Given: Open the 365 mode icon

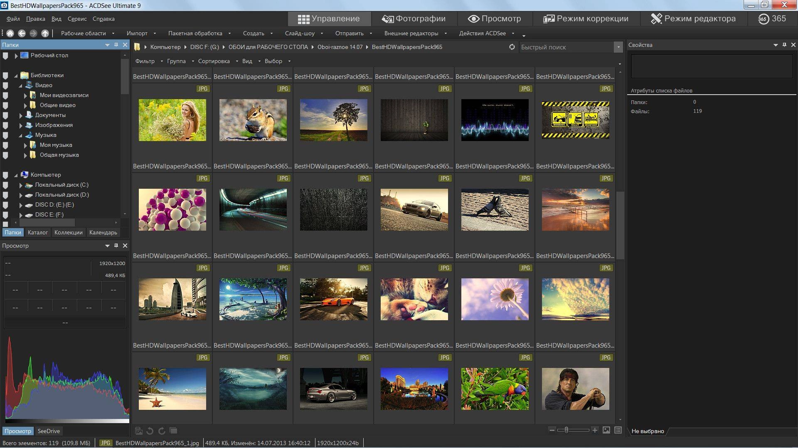Looking at the screenshot, I should point(764,19).
